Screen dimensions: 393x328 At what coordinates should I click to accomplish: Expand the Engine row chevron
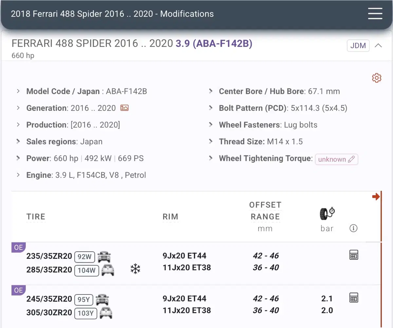(18, 175)
